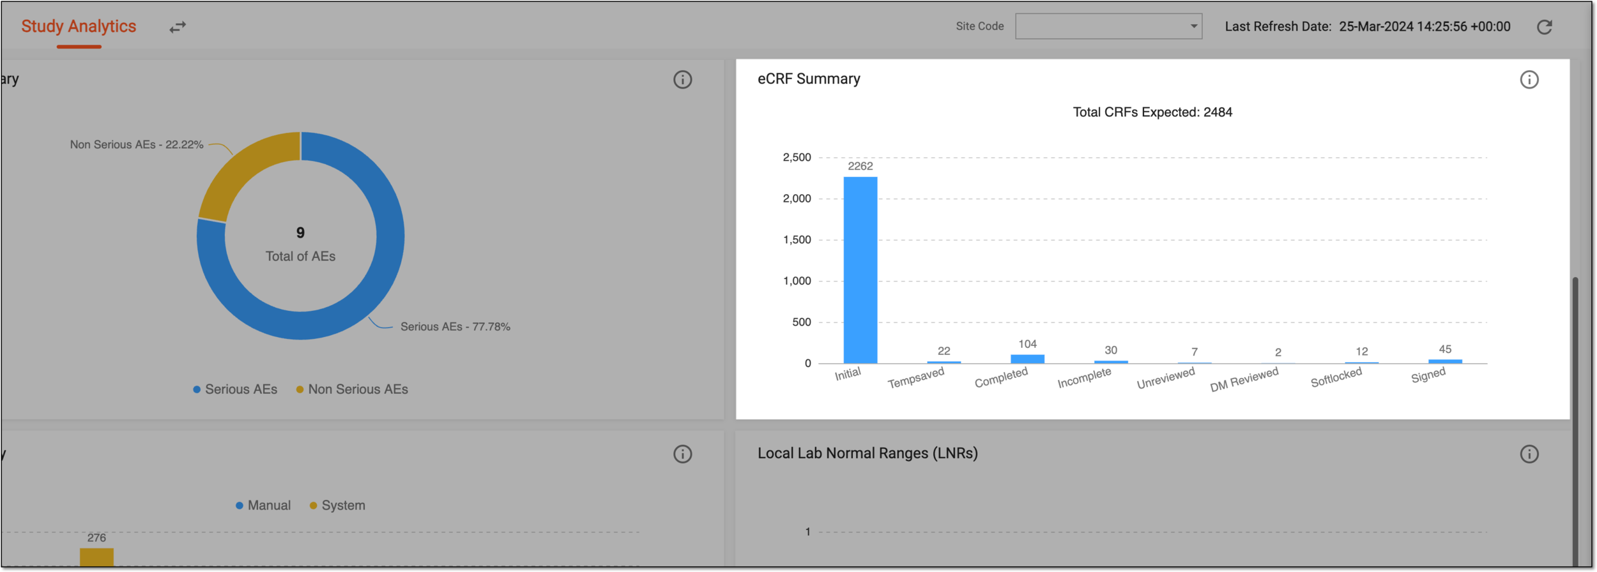Open info icon for eCRF Summary panel
Image resolution: width=1597 pixels, height=572 pixels.
1529,80
